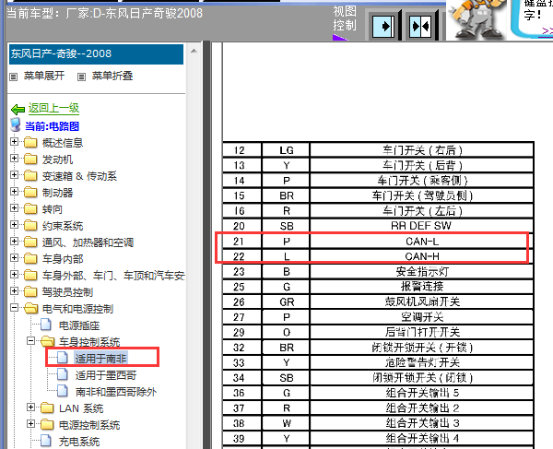Screen dimensions: 553x449
Task: Click the mechanic cartoon mascot image
Action: pos(476,19)
